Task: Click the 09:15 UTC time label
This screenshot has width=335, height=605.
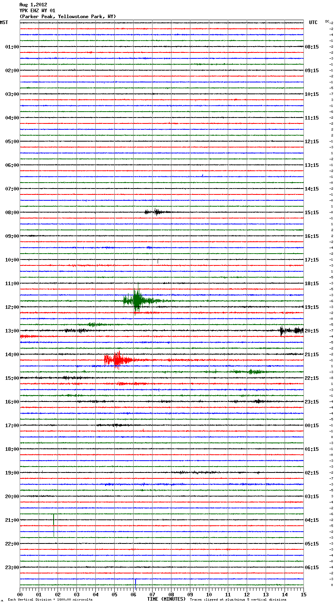Action: click(x=312, y=71)
